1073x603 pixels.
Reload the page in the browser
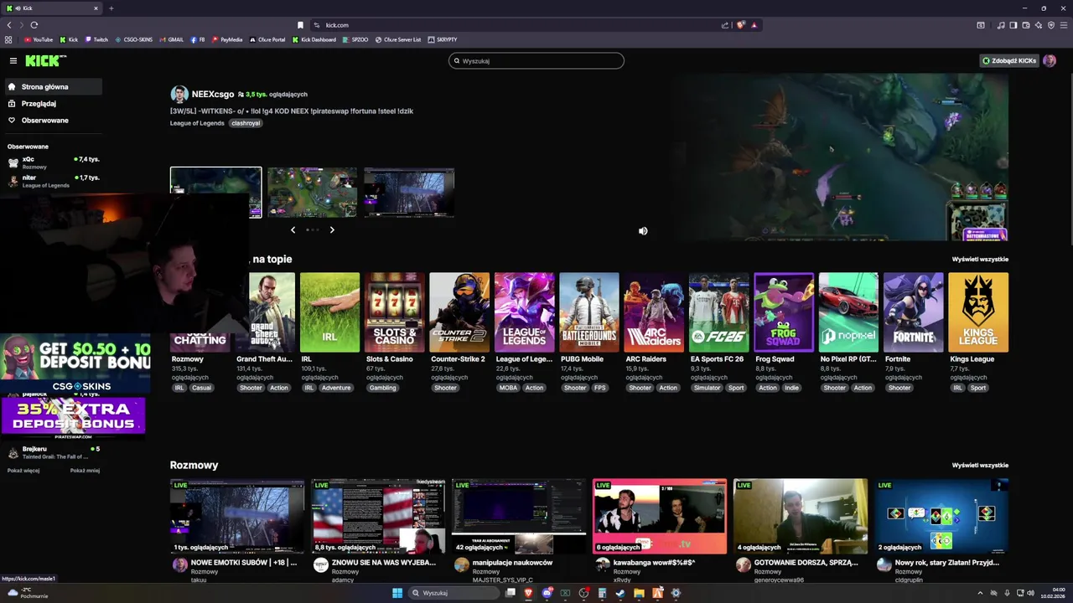pyautogui.click(x=34, y=25)
